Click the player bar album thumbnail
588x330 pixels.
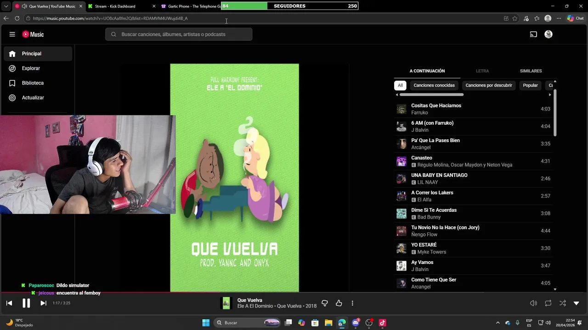[226, 303]
